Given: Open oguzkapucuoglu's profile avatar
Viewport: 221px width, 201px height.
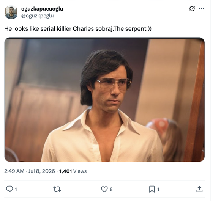Looking at the screenshot, I should pyautogui.click(x=11, y=12).
